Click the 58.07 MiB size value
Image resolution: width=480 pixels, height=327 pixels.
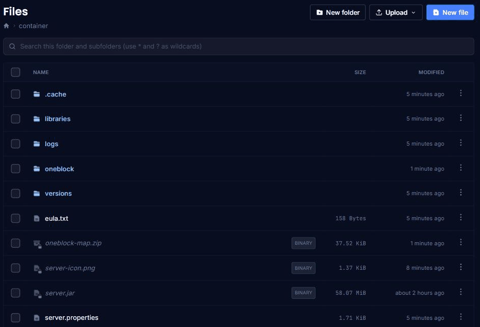tap(350, 293)
